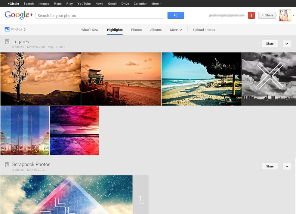The width and height of the screenshot is (296, 214).
Task: Open Gmail from the top navigation bar
Action: [112, 3]
